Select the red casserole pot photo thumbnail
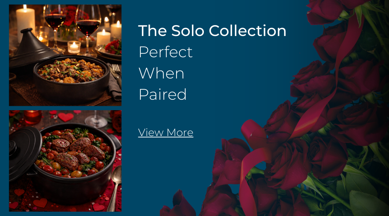This screenshot has height=216, width=389. click(65, 161)
